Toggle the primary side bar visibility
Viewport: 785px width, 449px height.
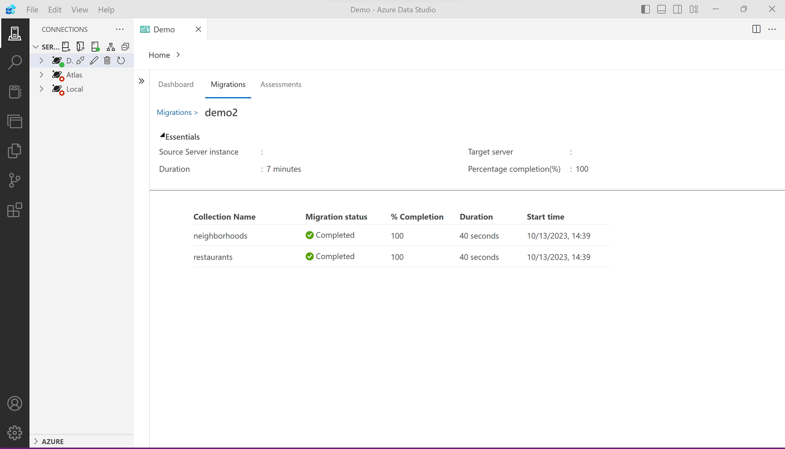tap(645, 9)
